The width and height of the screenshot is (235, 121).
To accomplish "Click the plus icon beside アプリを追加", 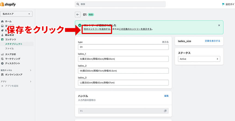I will click(x=2, y=86).
